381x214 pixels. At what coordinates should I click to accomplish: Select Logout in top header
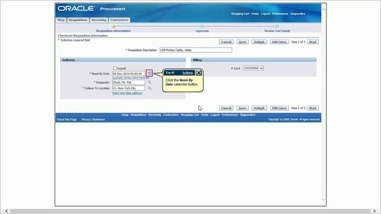click(x=266, y=14)
